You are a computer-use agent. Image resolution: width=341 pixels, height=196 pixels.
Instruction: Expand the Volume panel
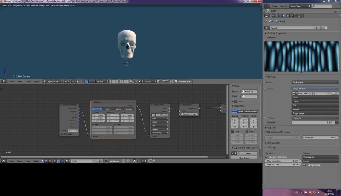coord(270,128)
